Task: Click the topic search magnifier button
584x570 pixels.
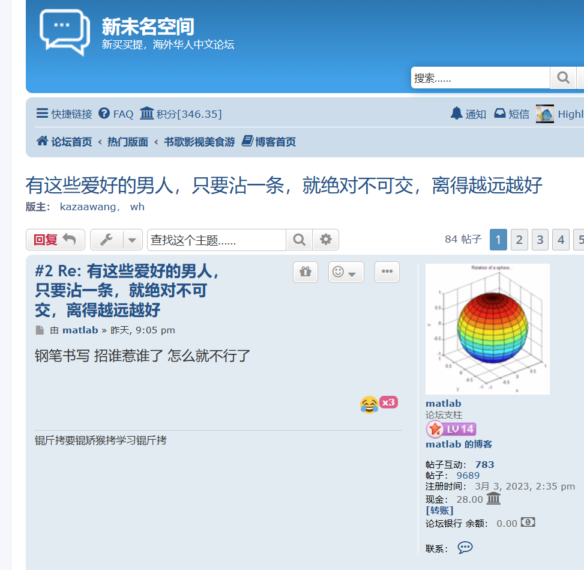Action: (x=299, y=240)
